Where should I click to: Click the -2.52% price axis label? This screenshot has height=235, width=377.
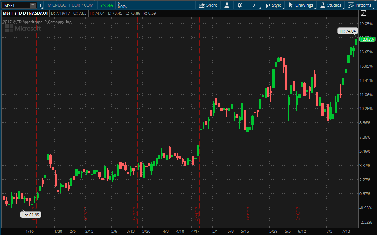click(366, 222)
